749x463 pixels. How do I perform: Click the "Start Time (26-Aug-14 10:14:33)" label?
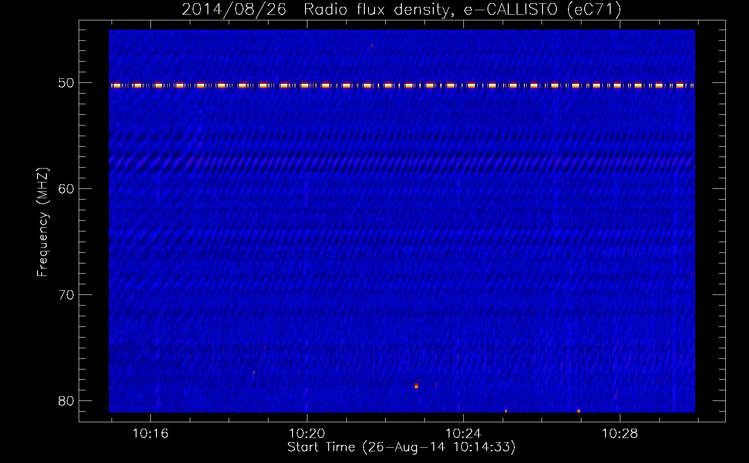click(x=401, y=447)
